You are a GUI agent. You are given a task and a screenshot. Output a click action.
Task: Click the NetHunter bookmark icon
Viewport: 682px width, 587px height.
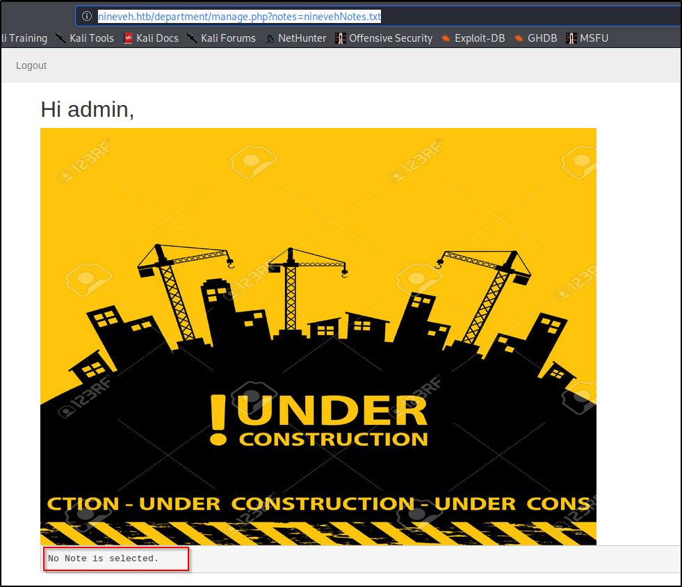click(270, 39)
